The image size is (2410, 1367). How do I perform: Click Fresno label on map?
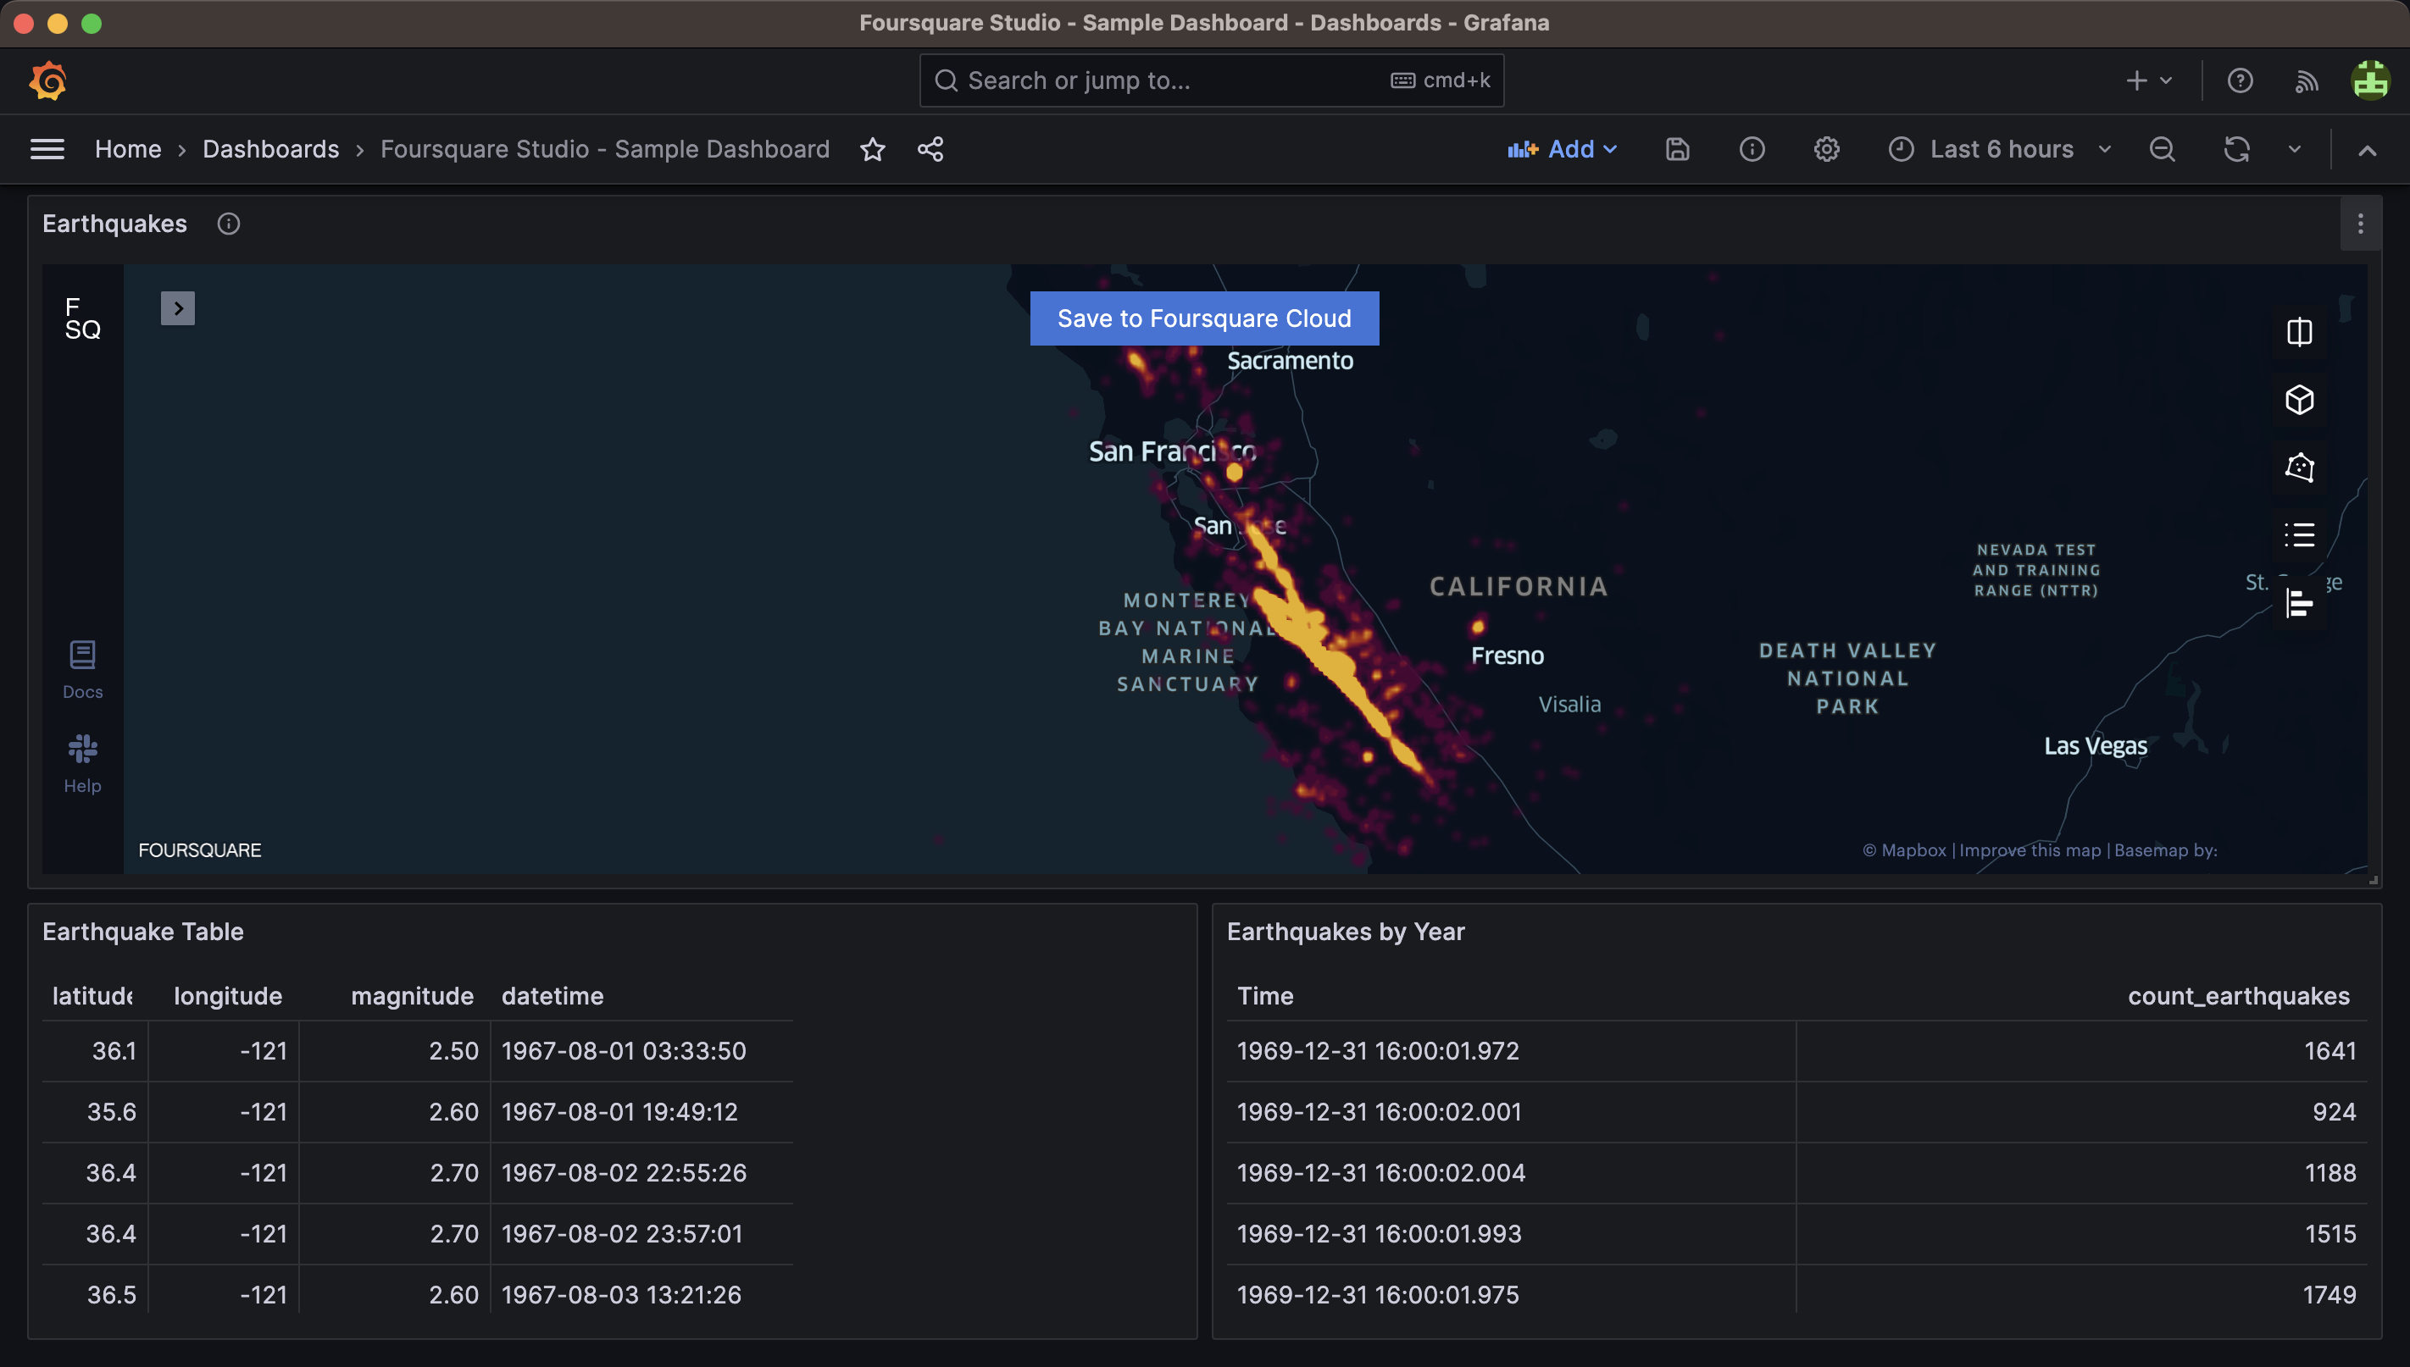[x=1507, y=656]
